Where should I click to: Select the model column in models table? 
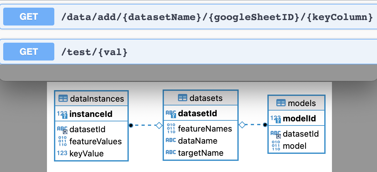point(295,146)
